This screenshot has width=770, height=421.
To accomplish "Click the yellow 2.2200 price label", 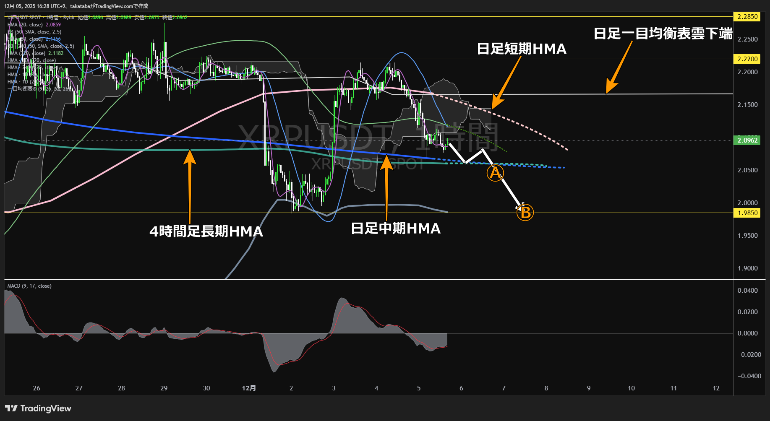I will tap(747, 59).
